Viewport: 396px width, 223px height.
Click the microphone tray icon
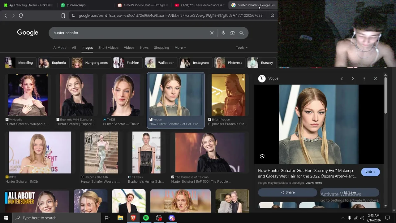(x=350, y=218)
